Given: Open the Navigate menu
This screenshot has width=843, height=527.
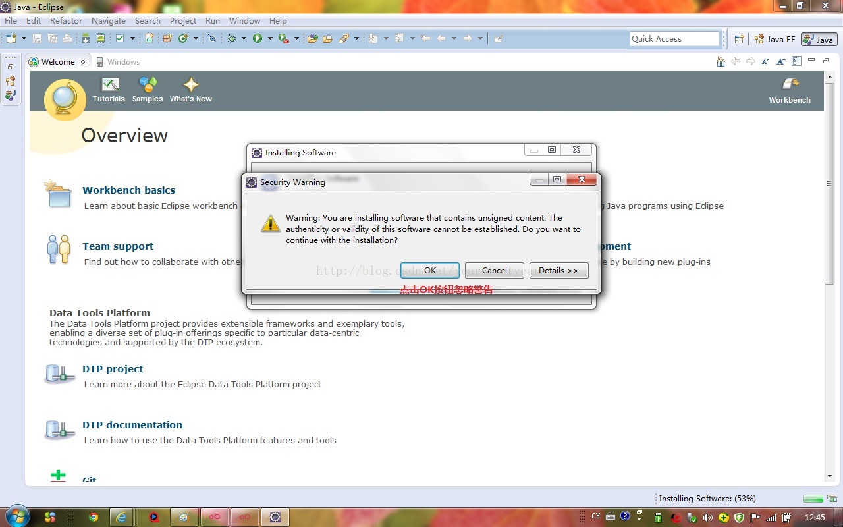Looking at the screenshot, I should click(109, 20).
